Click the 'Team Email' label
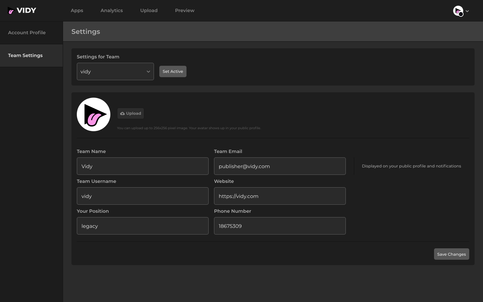This screenshot has width=483, height=302. (x=228, y=151)
